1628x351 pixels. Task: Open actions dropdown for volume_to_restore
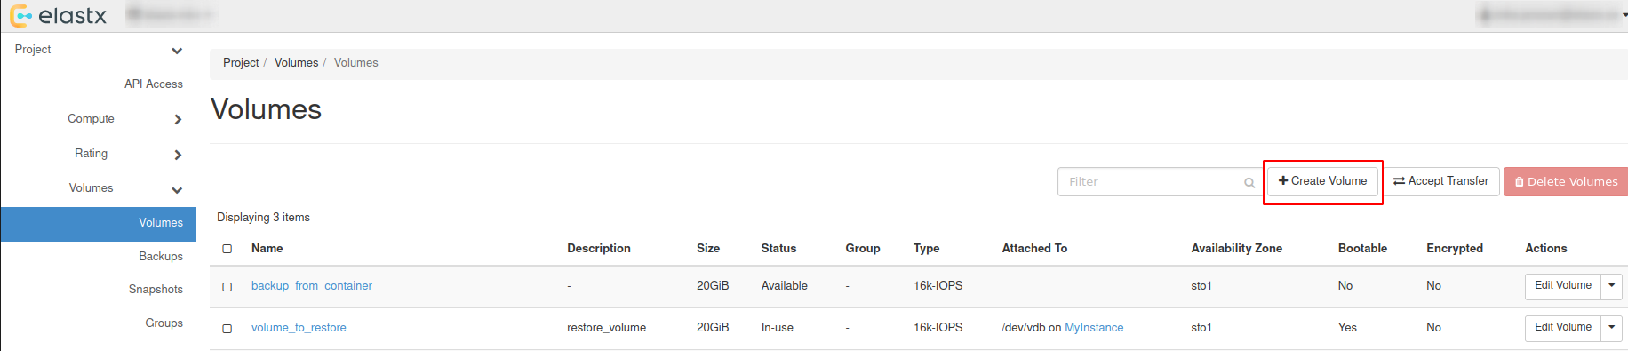click(x=1612, y=328)
